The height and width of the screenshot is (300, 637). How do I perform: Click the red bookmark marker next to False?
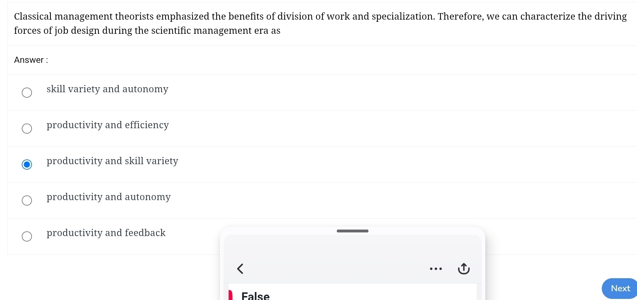(x=230, y=295)
